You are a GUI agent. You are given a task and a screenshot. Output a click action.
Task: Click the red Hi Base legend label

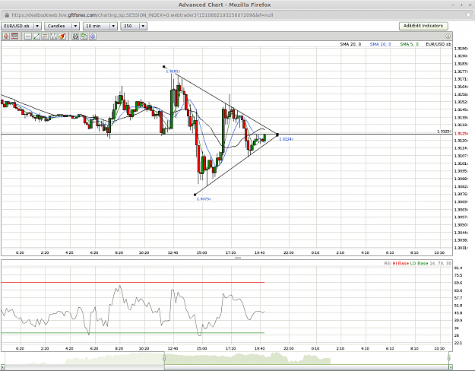[x=401, y=263]
